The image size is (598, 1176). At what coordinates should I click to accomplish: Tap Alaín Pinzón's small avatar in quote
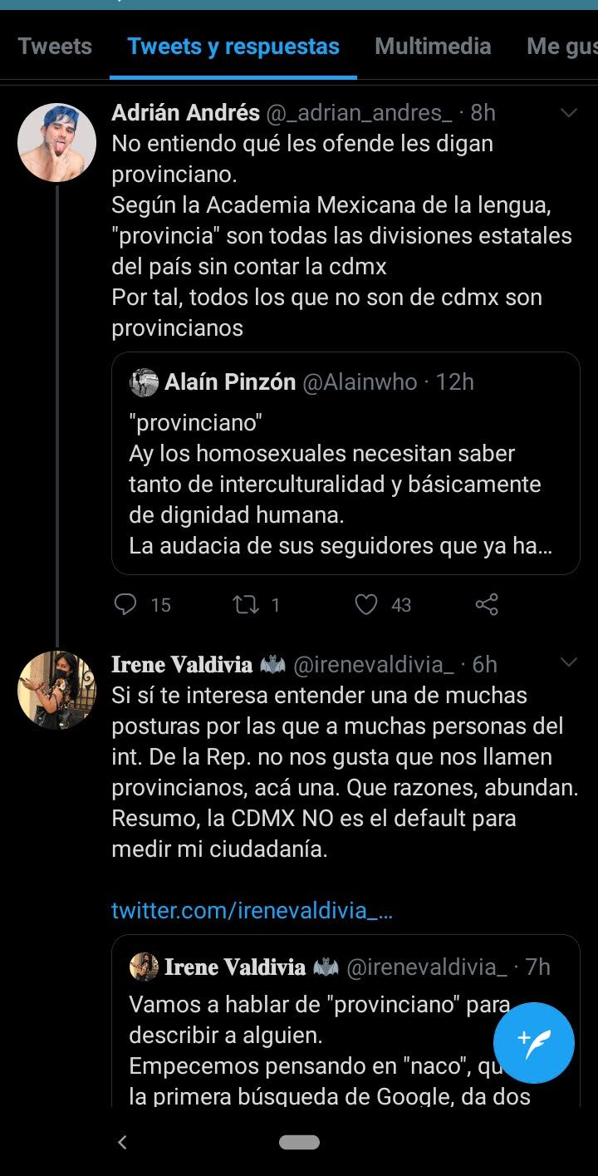144,382
